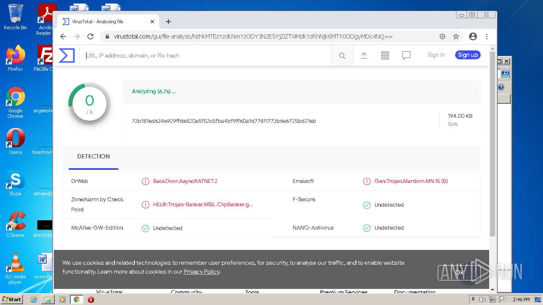The image size is (543, 305).
Task: Open Skype desktop shortcut
Action: click(x=15, y=183)
